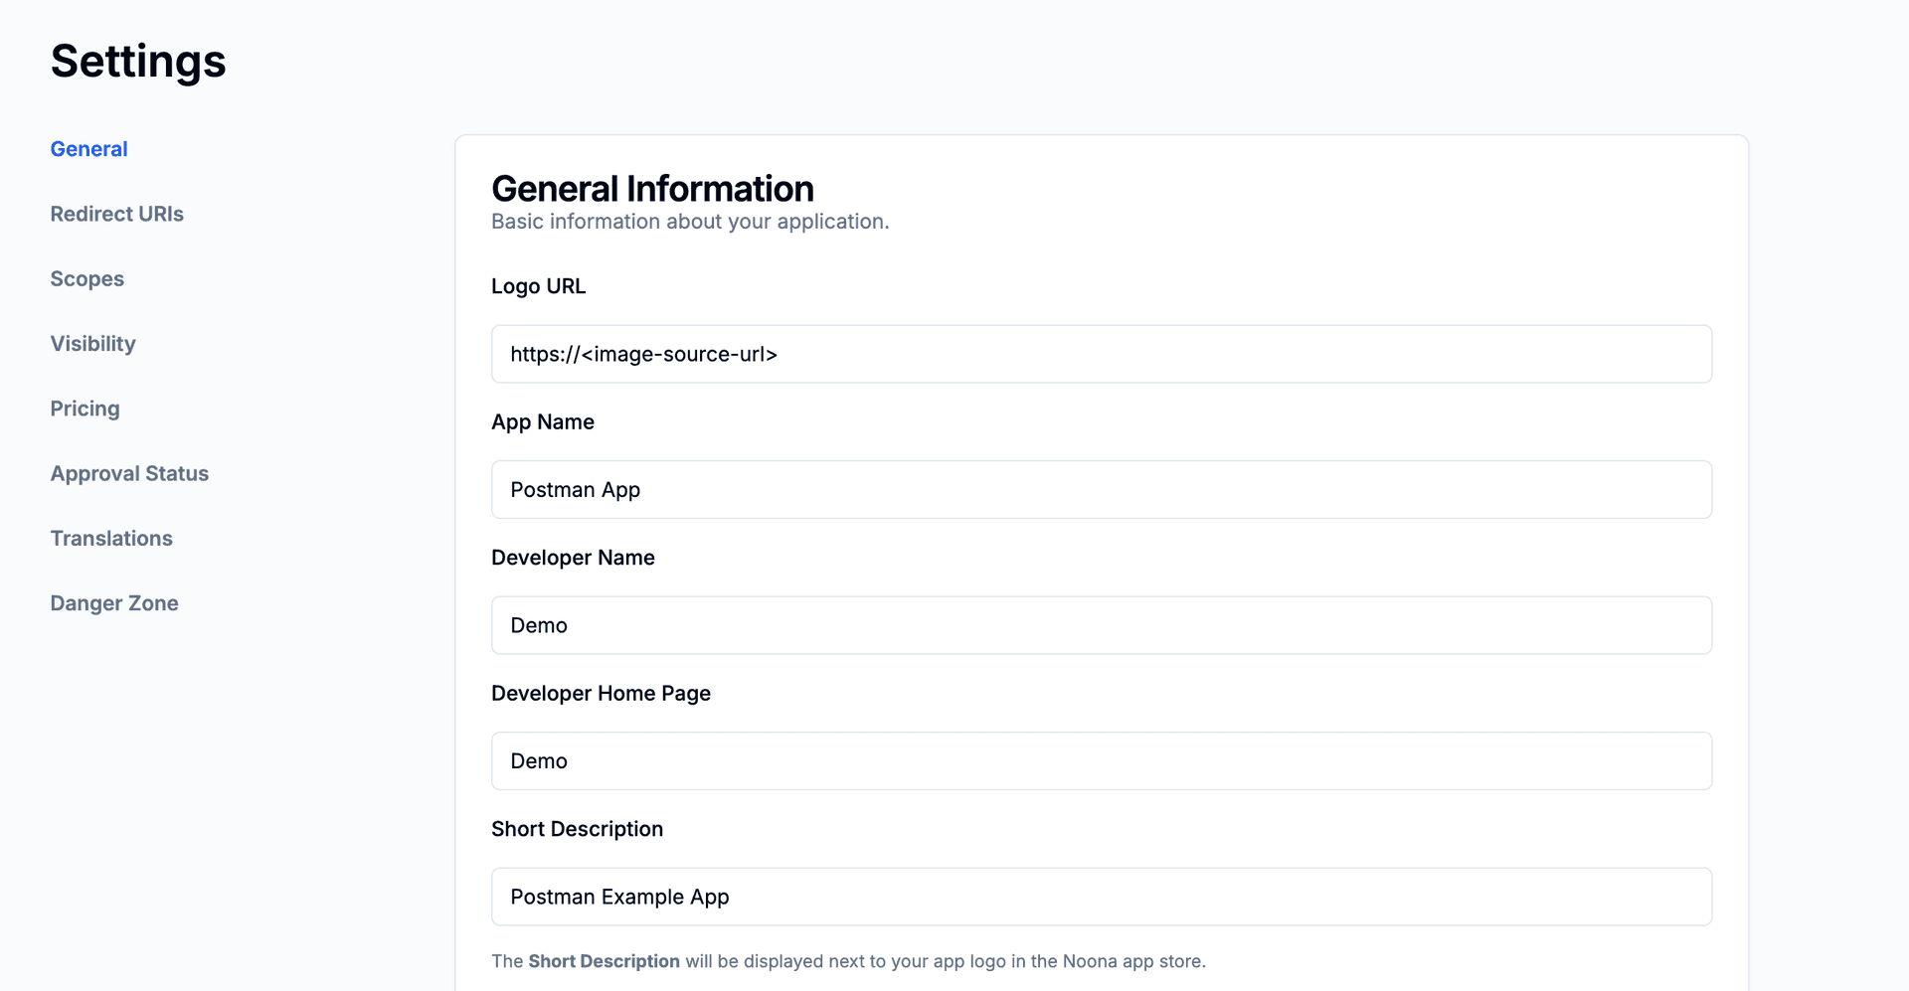
Task: Open the Pricing settings section
Action: (x=85, y=409)
